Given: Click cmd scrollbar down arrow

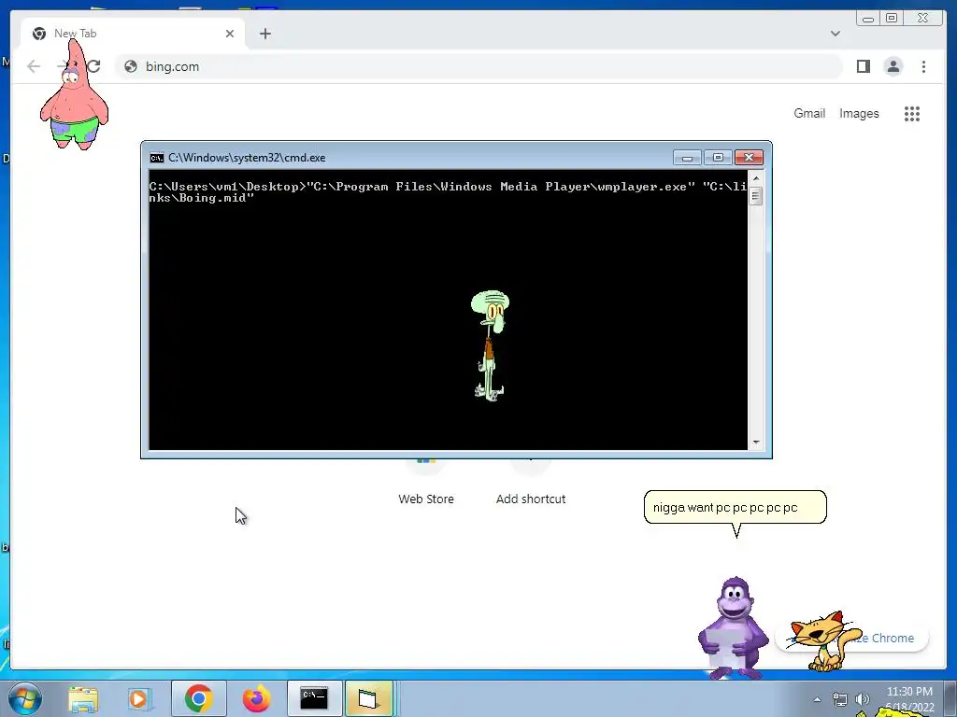Looking at the screenshot, I should pos(755,443).
